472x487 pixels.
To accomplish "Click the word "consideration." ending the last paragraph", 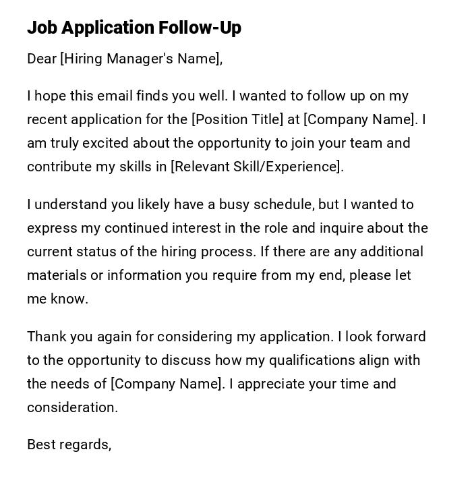I will [x=72, y=407].
